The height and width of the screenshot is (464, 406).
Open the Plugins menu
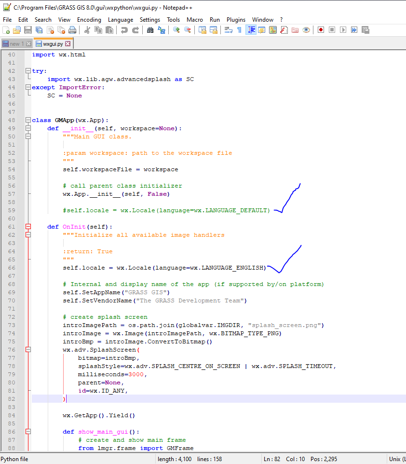(x=236, y=19)
